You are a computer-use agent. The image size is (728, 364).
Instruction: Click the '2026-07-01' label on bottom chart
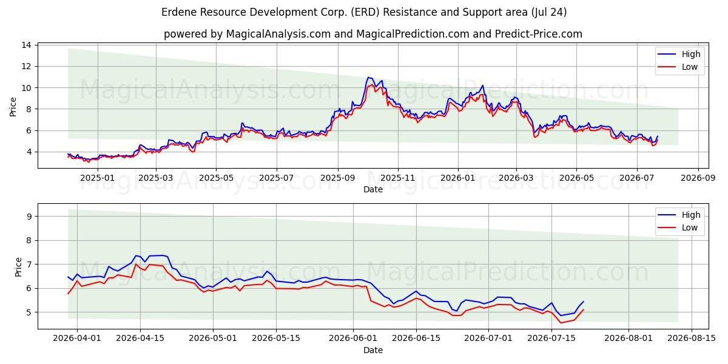click(489, 339)
